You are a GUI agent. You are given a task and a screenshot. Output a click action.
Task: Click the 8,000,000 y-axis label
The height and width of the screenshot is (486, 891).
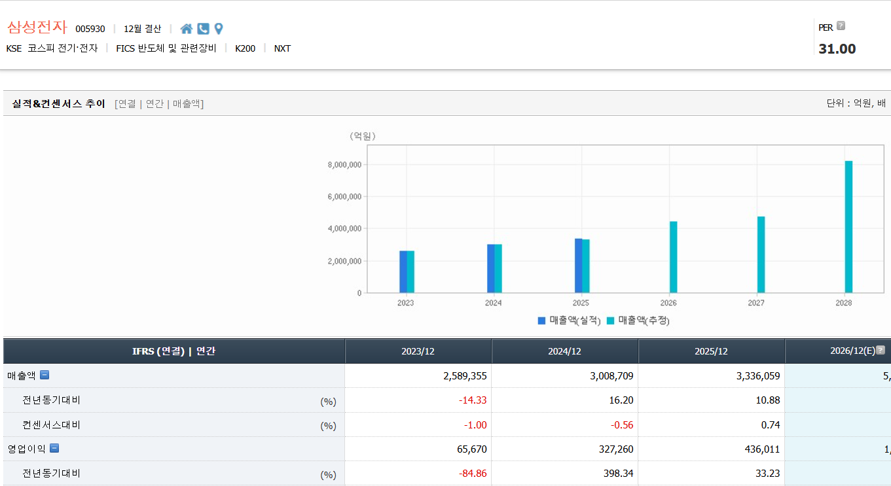pos(344,165)
